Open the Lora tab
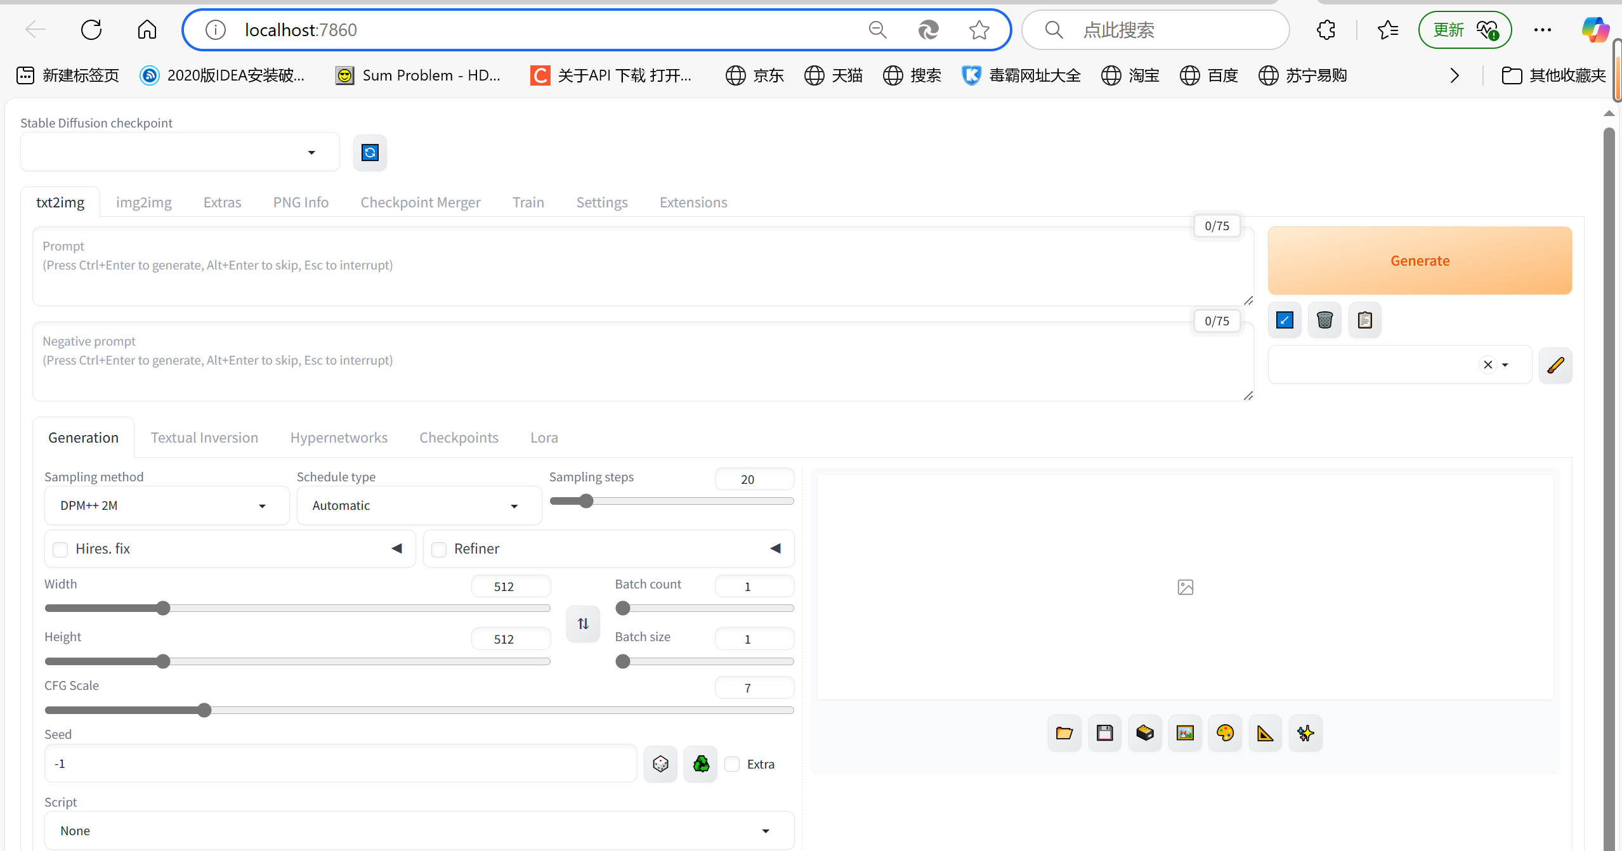The width and height of the screenshot is (1622, 851). pos(544,438)
